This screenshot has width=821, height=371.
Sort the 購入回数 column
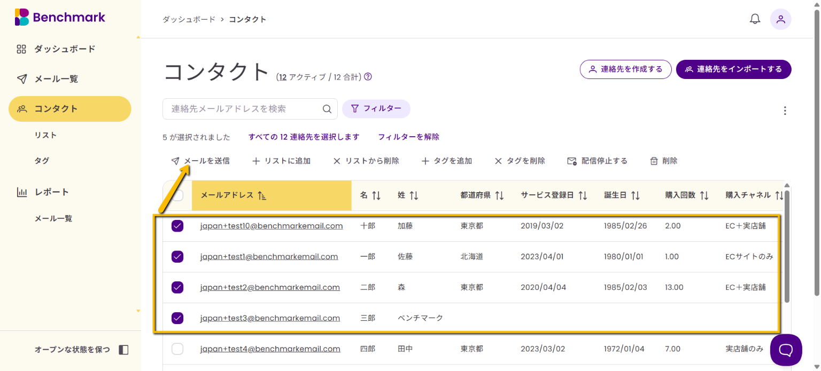click(x=704, y=195)
